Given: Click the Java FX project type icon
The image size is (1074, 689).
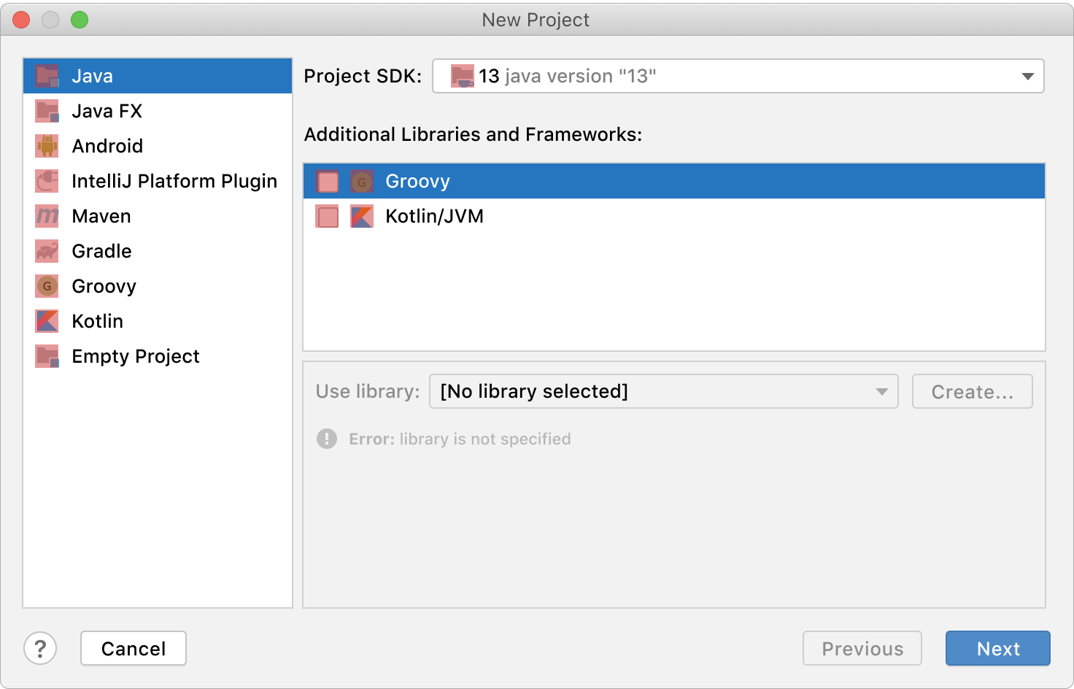Looking at the screenshot, I should tap(47, 111).
